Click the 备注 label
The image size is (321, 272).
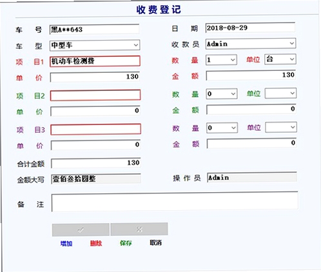30,204
